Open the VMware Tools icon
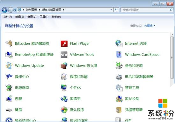The height and width of the screenshot is (122, 175). pos(64,55)
